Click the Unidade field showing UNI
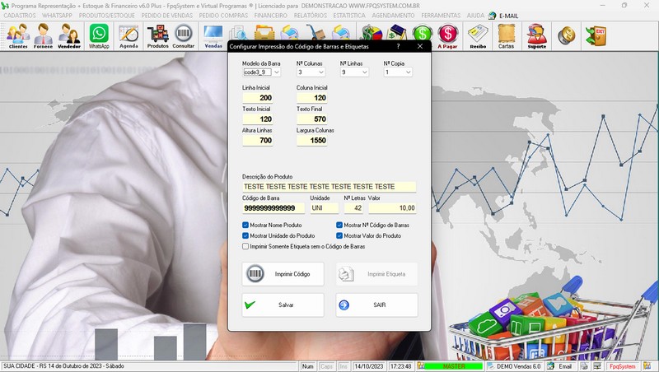 tap(325, 208)
